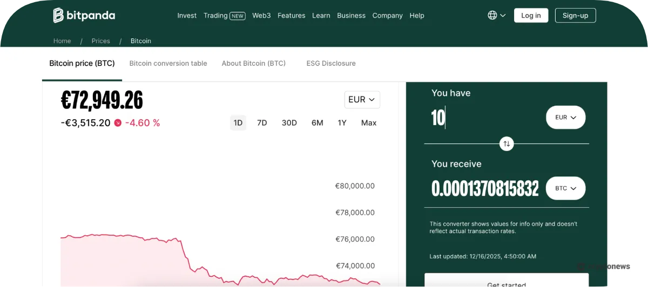
Task: Click the Bitcoin breadcrumb
Action: point(141,41)
